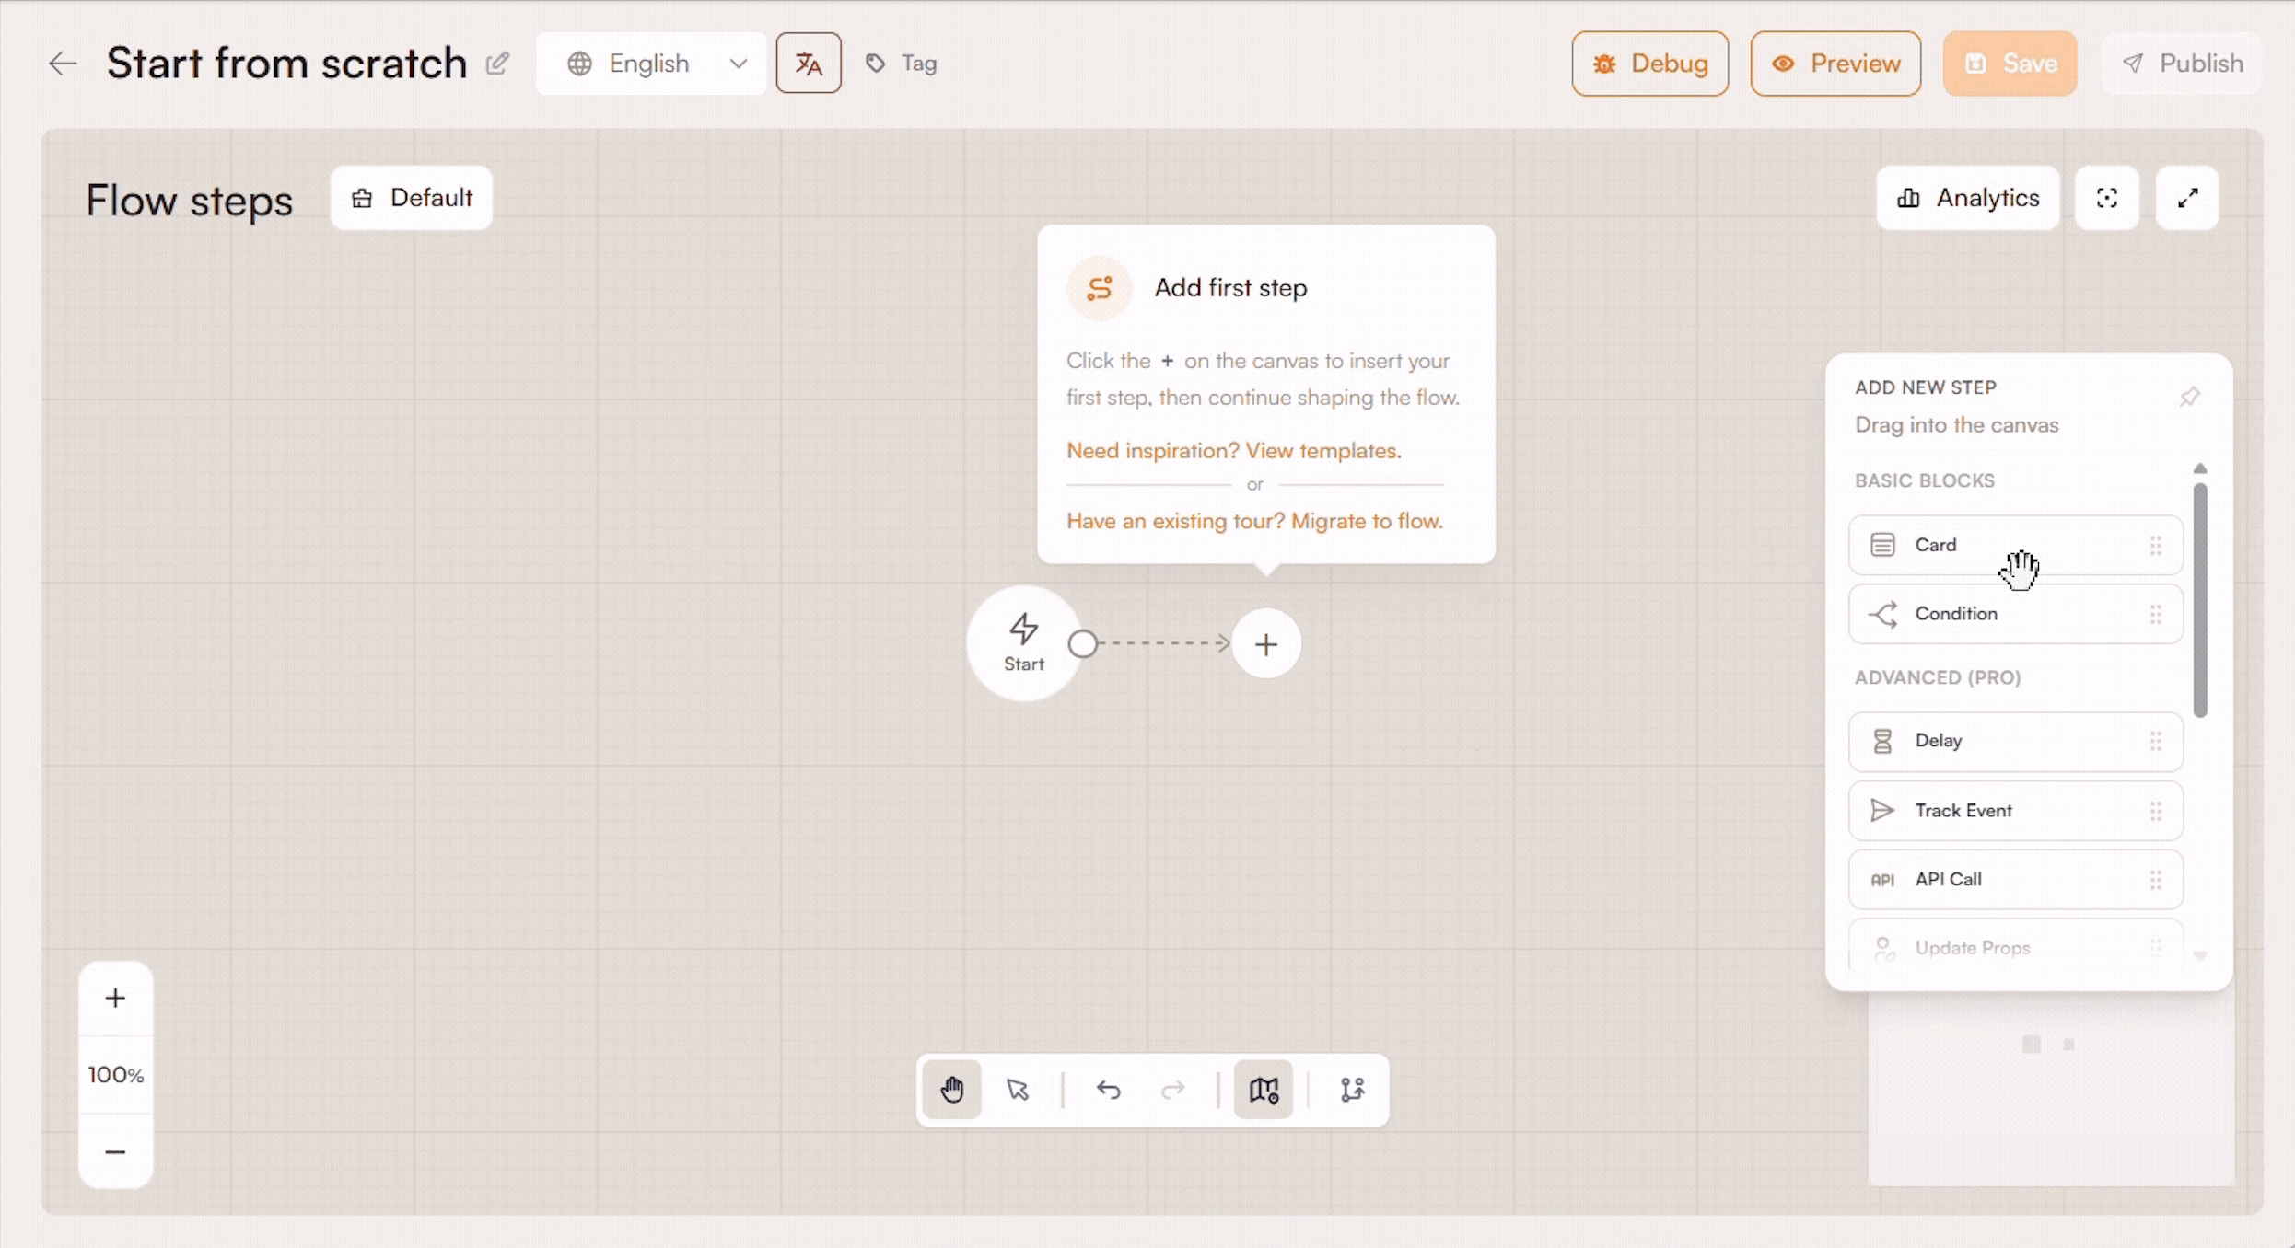
Task: Select the Card block
Action: [x=2015, y=545]
